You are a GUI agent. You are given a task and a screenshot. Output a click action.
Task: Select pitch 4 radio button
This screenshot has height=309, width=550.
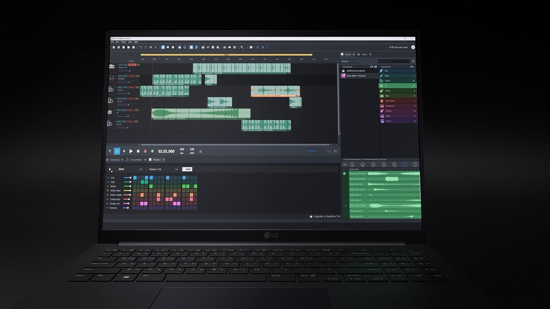pyautogui.click(x=384, y=165)
